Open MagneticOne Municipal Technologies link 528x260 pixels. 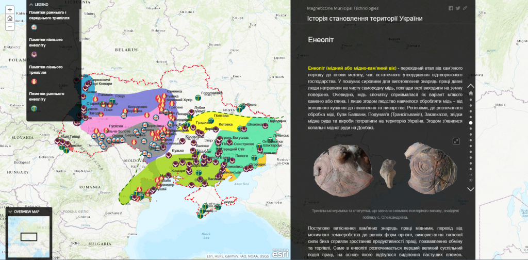[342, 8]
